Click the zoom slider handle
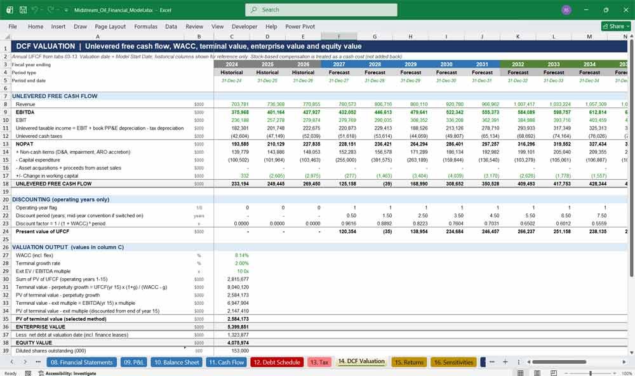The image size is (635, 376). [x=591, y=373]
